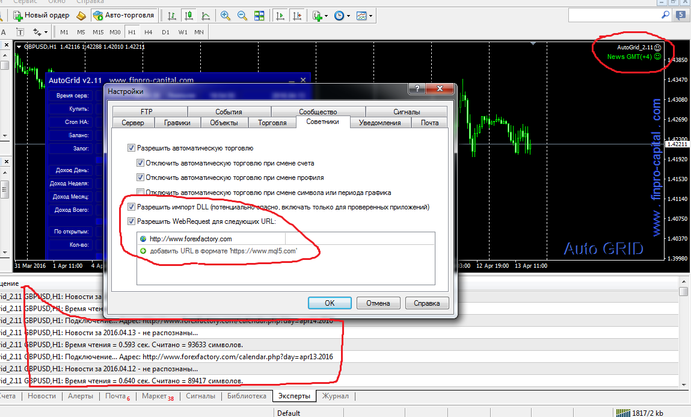Select the M30 timeframe
This screenshot has width=691, height=417.
point(115,32)
